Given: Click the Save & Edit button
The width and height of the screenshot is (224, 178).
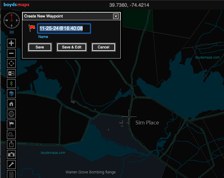Looking at the screenshot, I should click(x=72, y=47).
